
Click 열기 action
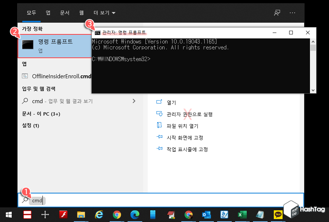[171, 103]
